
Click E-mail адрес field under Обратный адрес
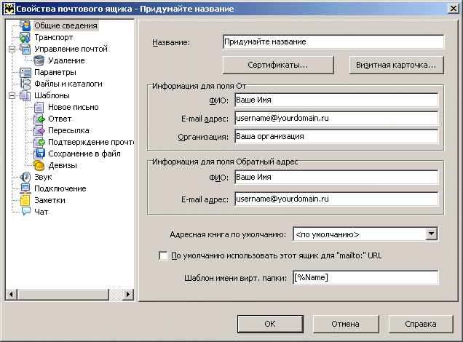click(x=336, y=199)
